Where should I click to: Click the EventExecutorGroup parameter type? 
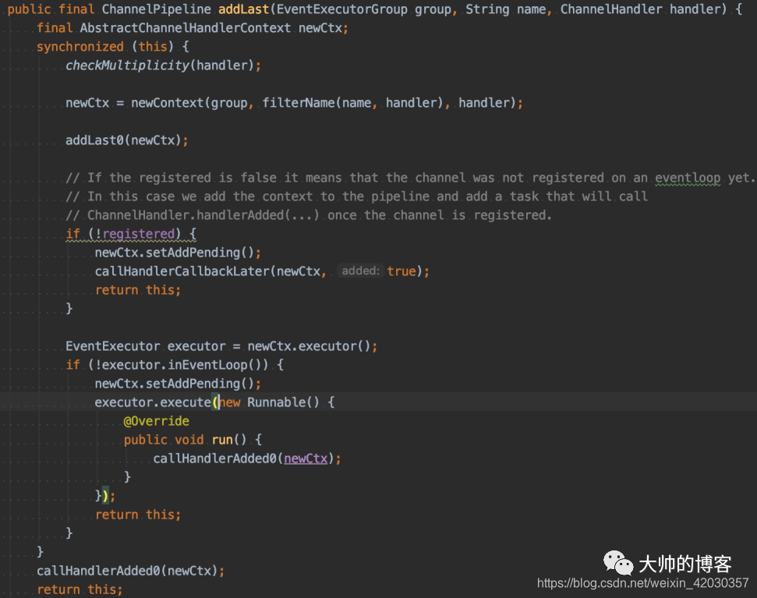(x=341, y=9)
